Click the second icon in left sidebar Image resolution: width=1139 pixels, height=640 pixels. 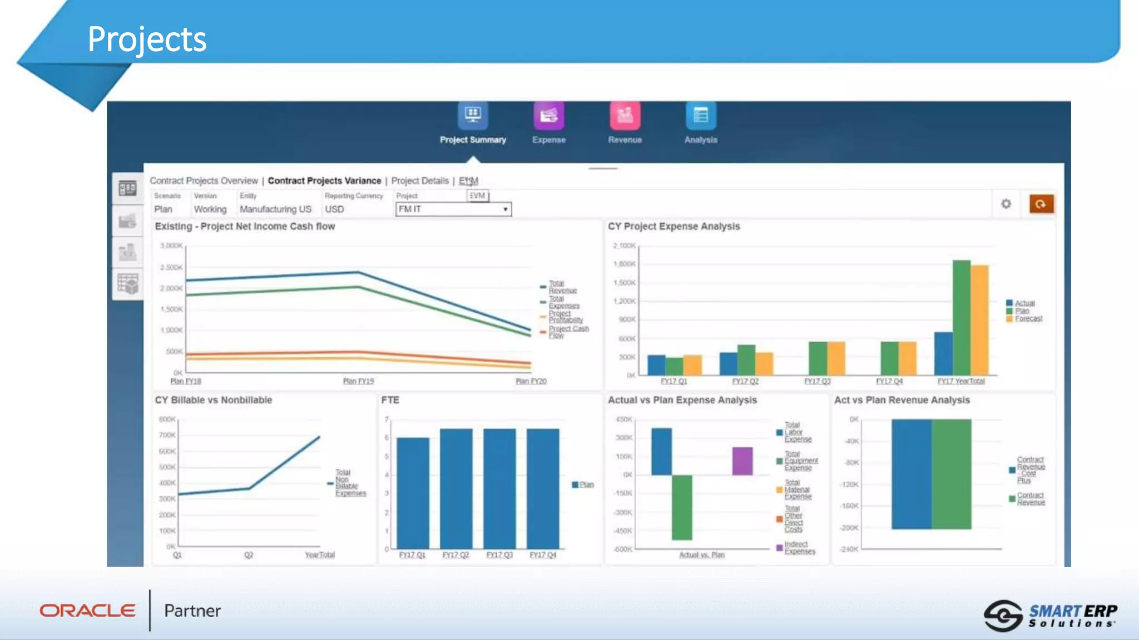(127, 221)
